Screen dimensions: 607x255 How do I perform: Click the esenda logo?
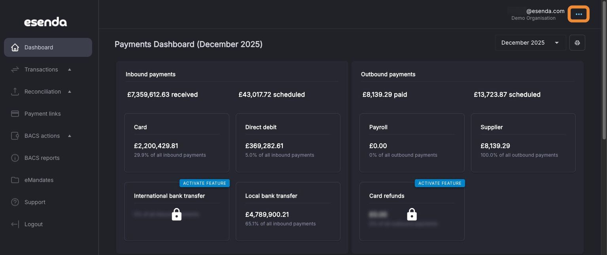45,22
